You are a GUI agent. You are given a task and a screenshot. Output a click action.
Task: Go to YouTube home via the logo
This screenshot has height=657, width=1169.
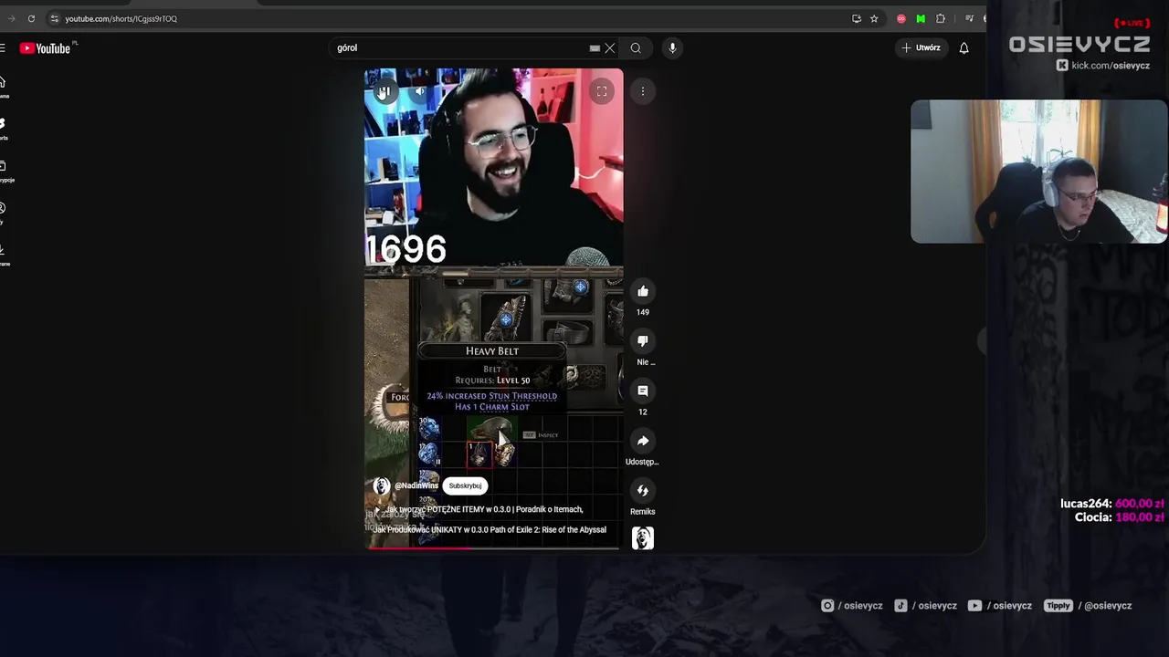tap(45, 48)
